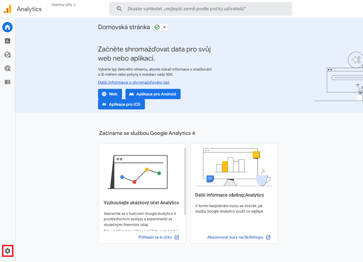
Task: Open the Všechny účty account selector
Action: [x=63, y=5]
